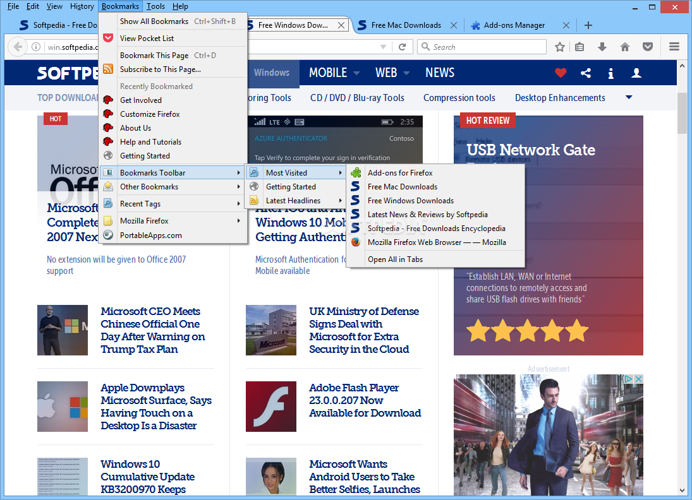Click the user account icon on Softpedia
This screenshot has width=692, height=500.
click(636, 73)
